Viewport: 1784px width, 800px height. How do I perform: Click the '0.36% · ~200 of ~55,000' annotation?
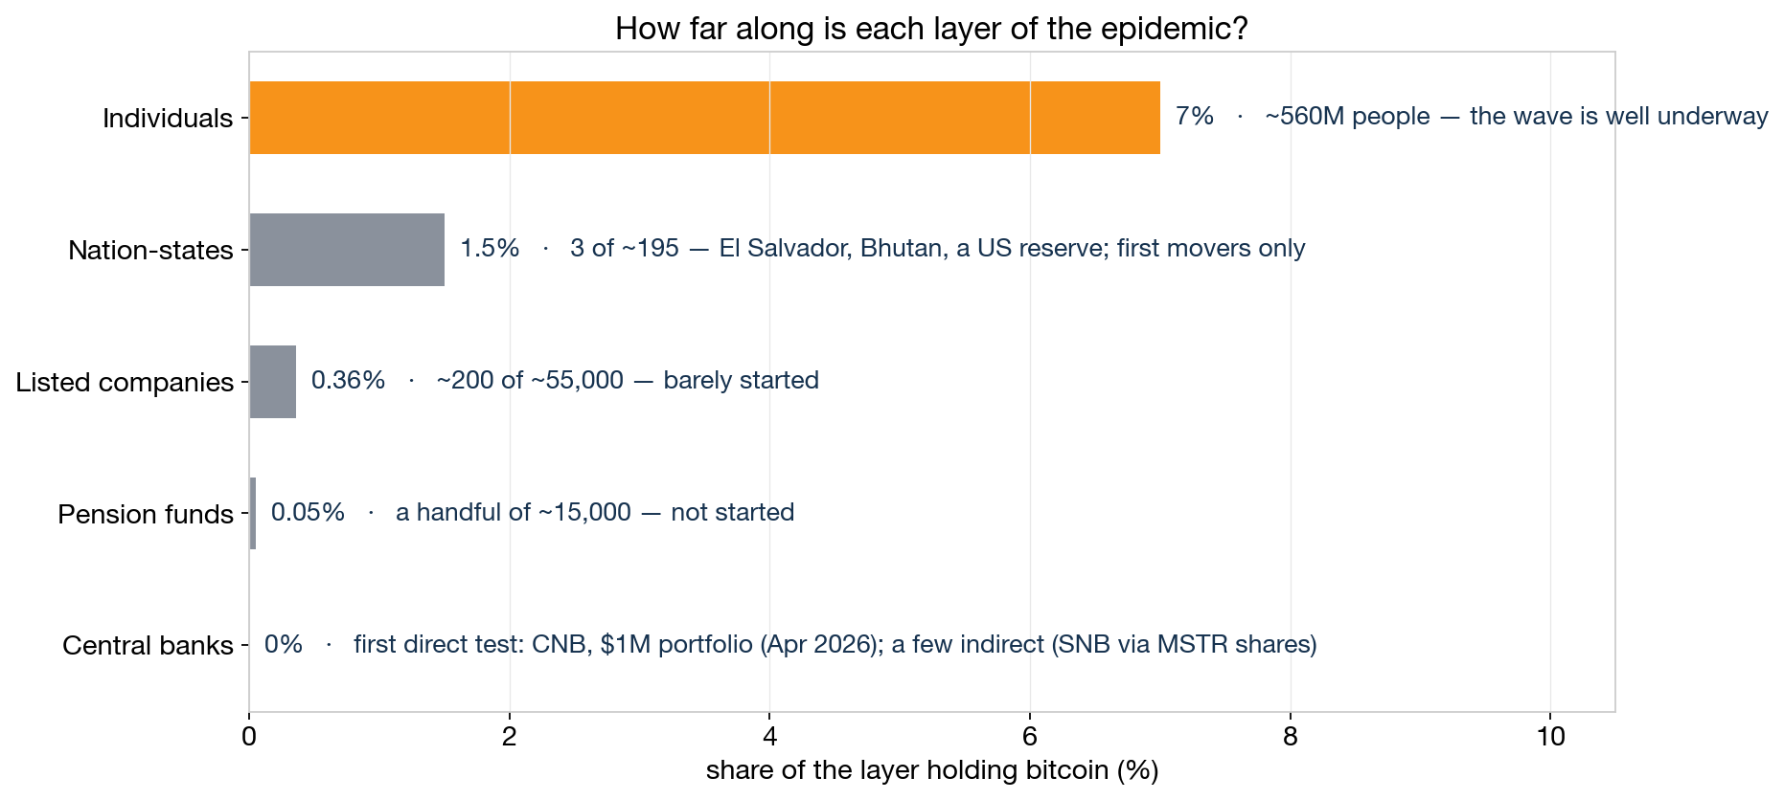click(565, 381)
